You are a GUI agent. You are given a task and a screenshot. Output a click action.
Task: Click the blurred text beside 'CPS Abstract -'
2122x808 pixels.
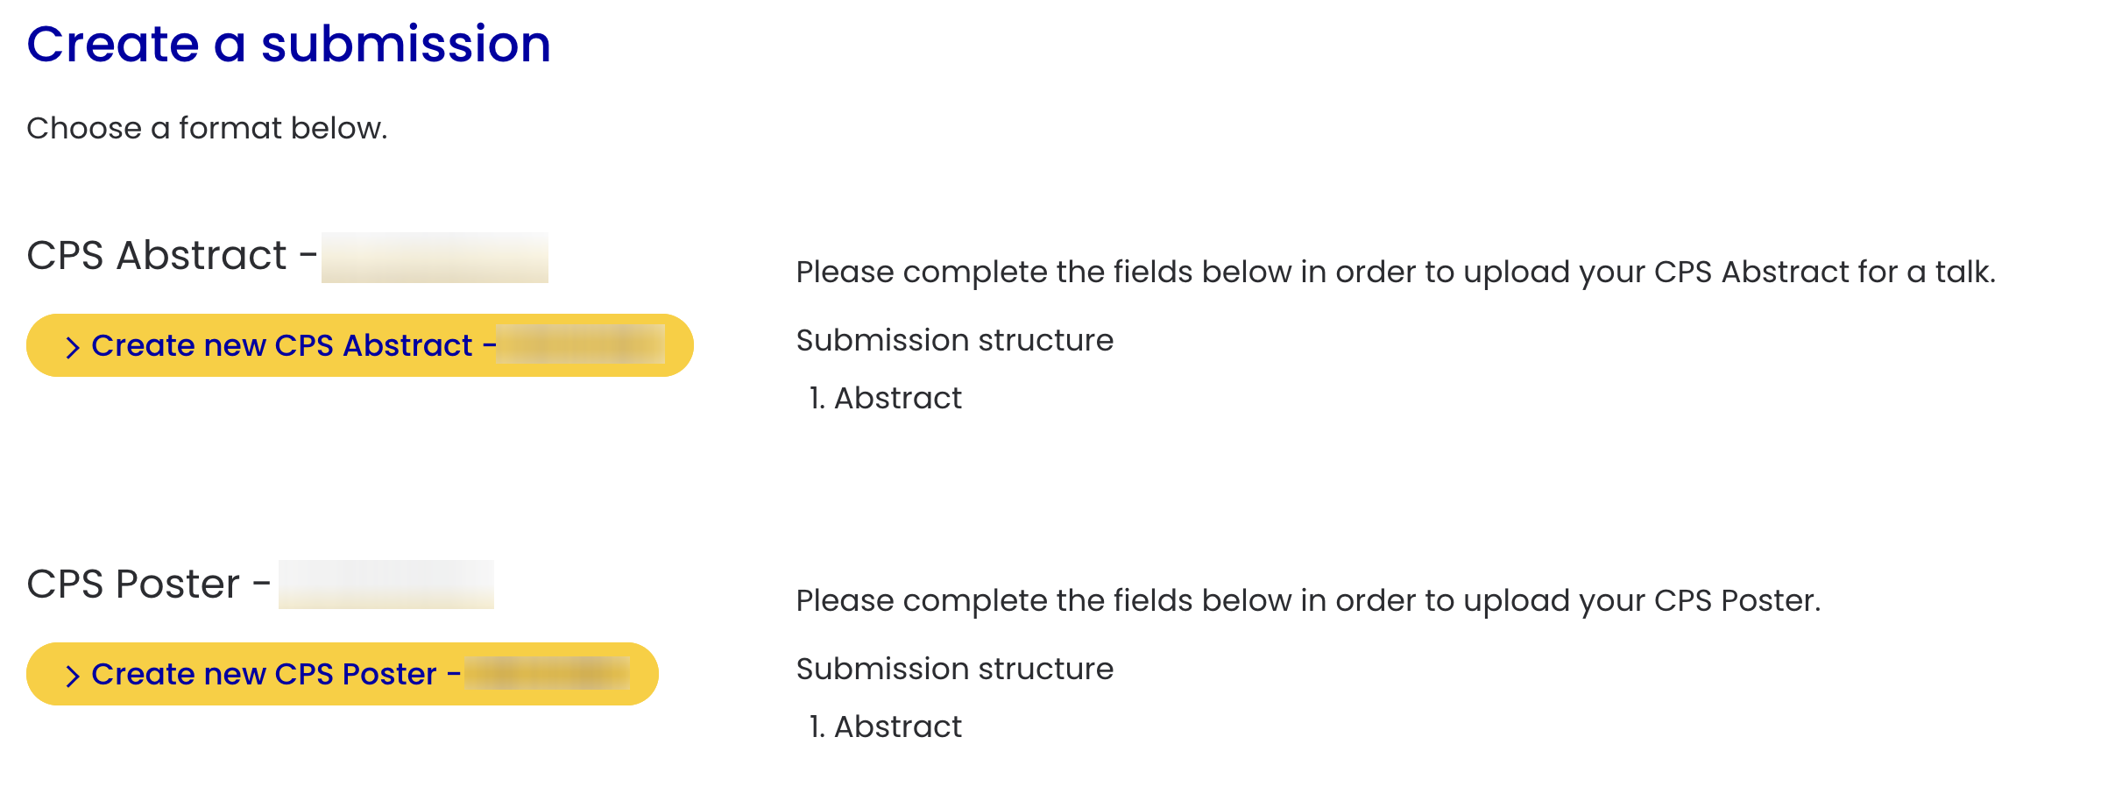pyautogui.click(x=435, y=256)
